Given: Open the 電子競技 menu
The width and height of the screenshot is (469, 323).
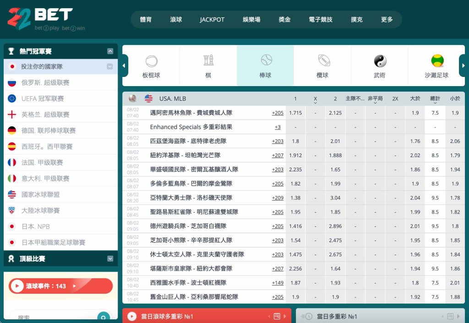Looking at the screenshot, I should tap(321, 19).
